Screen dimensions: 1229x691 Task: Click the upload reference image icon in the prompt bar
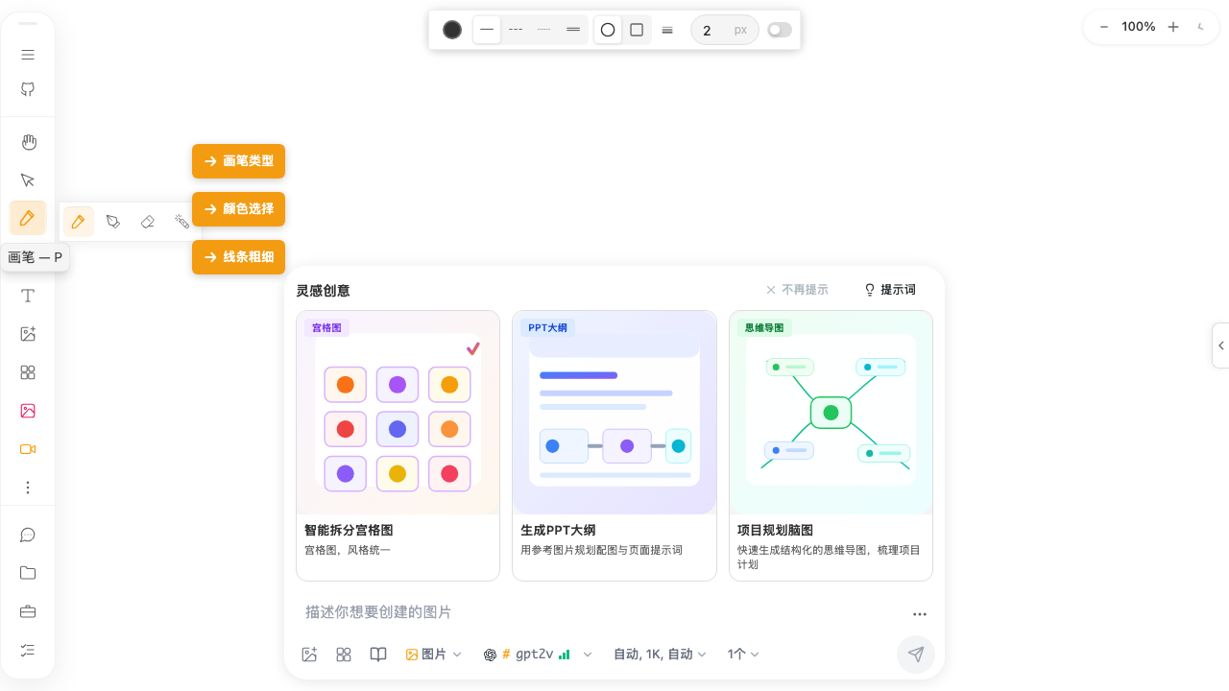click(x=309, y=655)
